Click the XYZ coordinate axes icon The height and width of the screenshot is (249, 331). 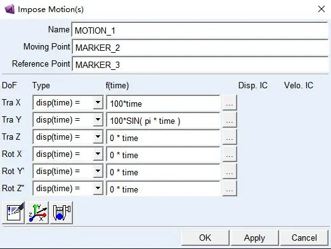37,213
